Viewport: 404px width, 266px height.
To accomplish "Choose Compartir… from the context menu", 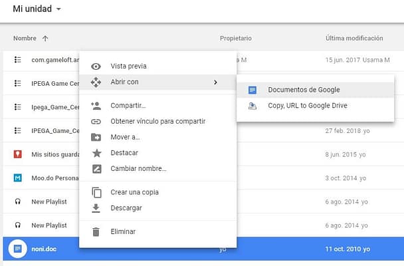I will [157, 106].
